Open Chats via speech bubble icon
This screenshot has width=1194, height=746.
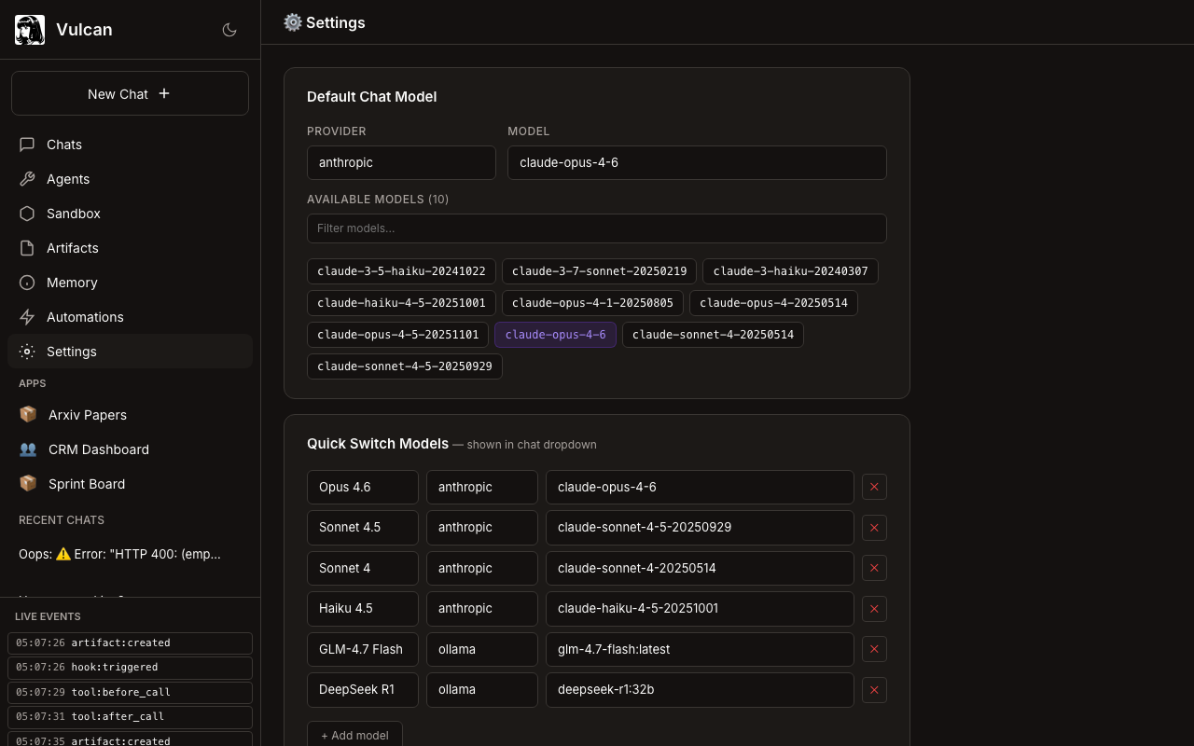pyautogui.click(x=27, y=145)
